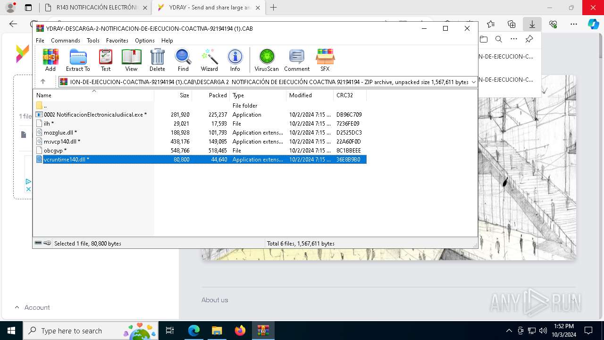The width and height of the screenshot is (604, 340).
Task: Open File Explorer from taskbar
Action: tap(217, 331)
